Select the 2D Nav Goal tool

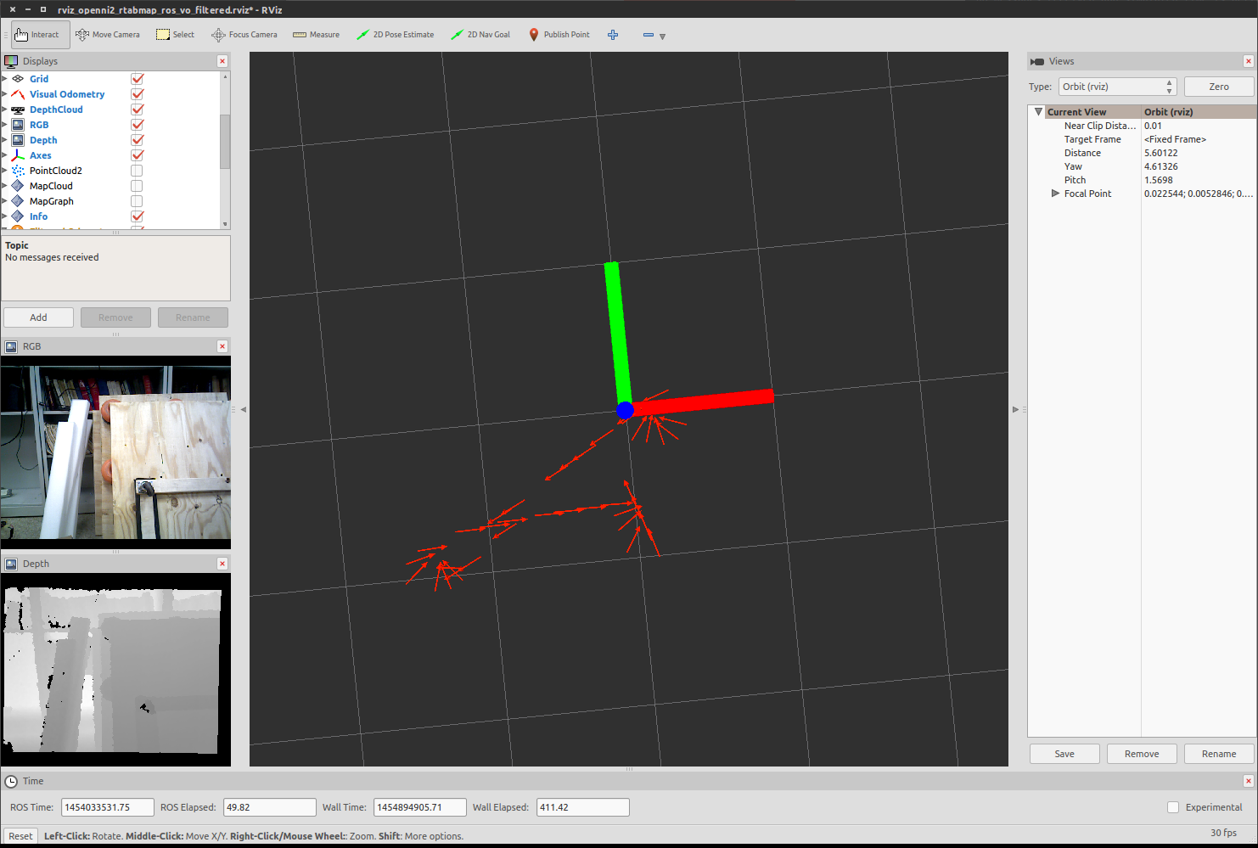480,35
